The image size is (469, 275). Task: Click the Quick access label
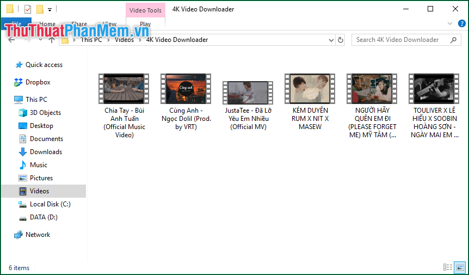(x=44, y=65)
